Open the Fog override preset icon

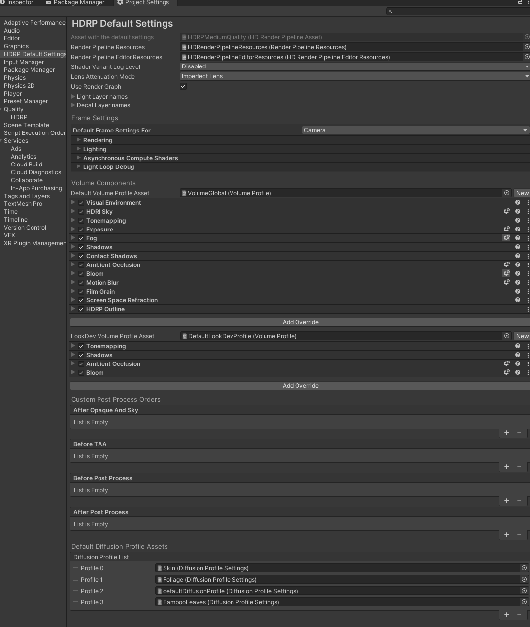(506, 238)
